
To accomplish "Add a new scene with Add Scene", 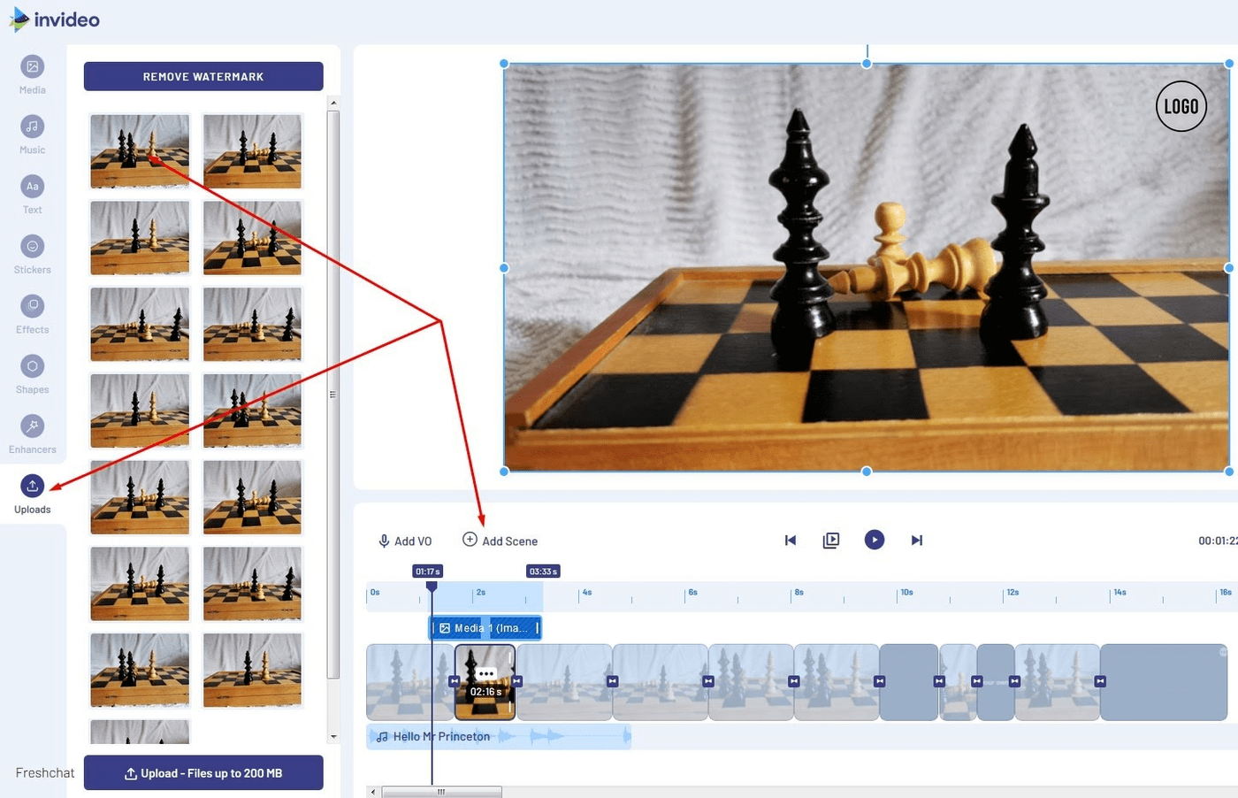I will [501, 541].
